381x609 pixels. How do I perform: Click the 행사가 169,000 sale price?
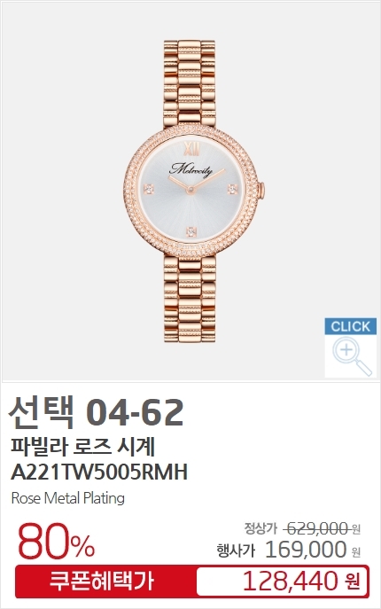tap(289, 550)
